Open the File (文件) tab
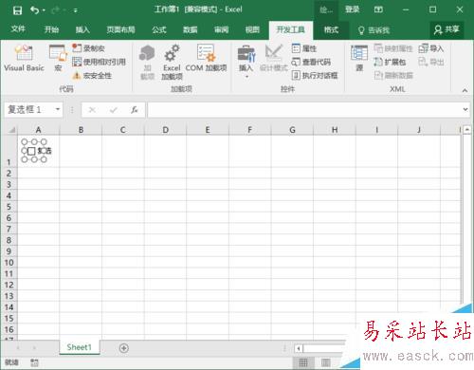The width and height of the screenshot is (474, 370). [x=18, y=29]
